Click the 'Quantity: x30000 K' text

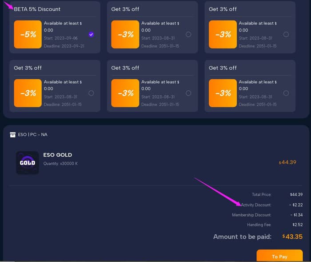tap(60, 164)
